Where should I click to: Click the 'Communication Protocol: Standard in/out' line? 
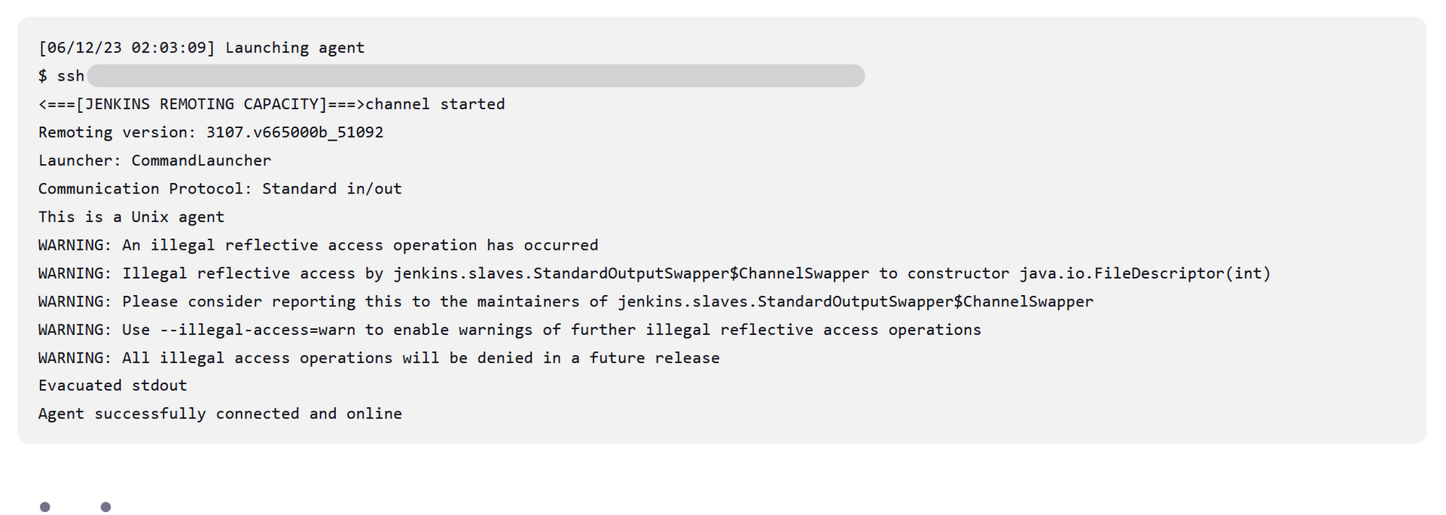click(x=220, y=189)
